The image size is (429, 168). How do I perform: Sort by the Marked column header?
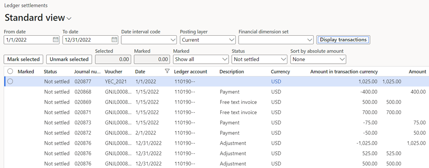pos(26,72)
